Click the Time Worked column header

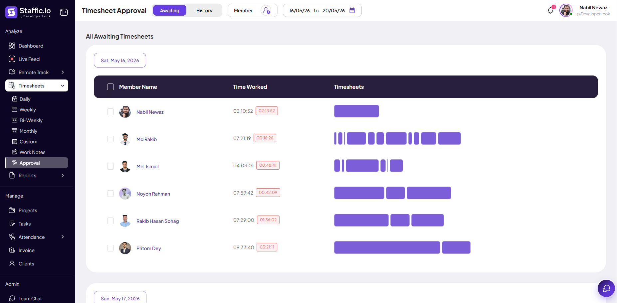[x=250, y=87]
